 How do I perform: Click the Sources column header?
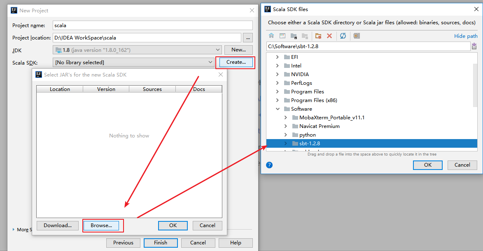point(152,89)
